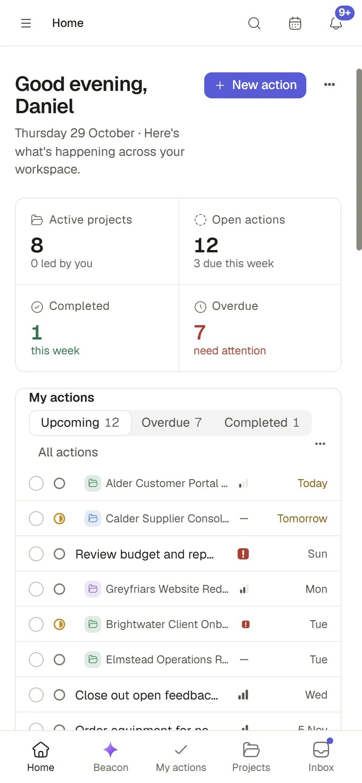
Task: Open Elmstead Operations R... action title
Action: click(167, 660)
